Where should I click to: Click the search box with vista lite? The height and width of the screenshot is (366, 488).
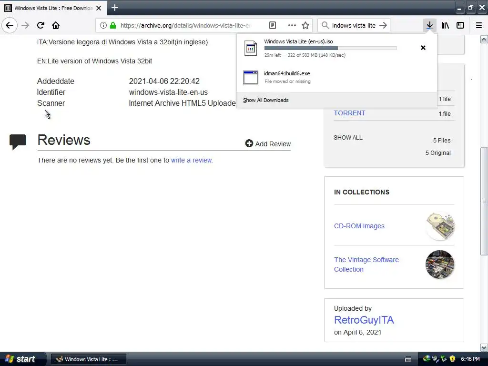354,25
